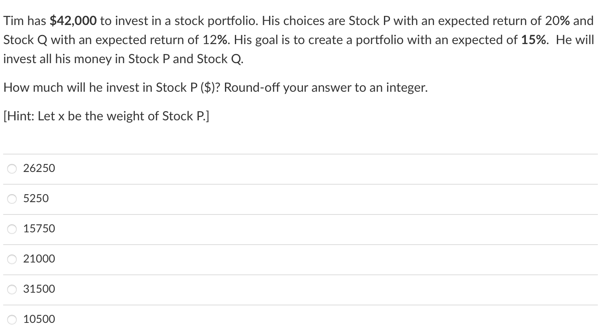This screenshot has width=605, height=332.
Task: Select the radio button for answer 26250
Action: (12, 169)
